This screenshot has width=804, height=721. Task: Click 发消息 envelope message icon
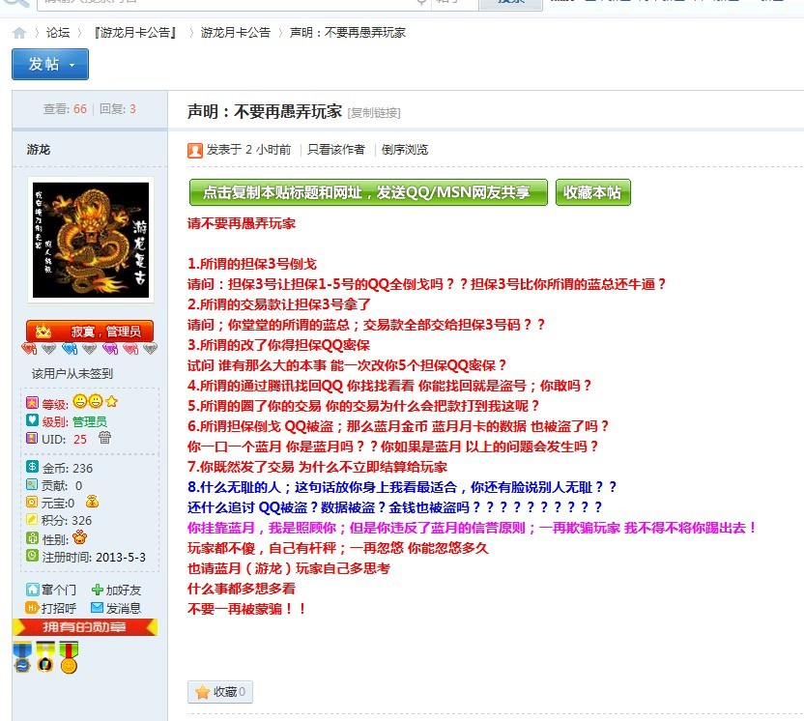(97, 608)
